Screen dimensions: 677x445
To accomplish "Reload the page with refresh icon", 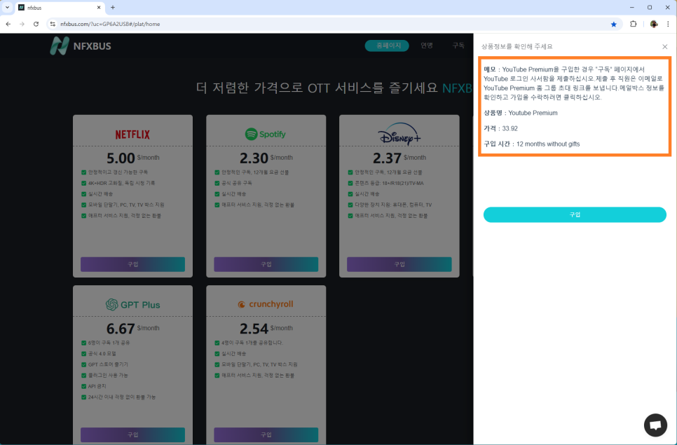I will tap(36, 24).
